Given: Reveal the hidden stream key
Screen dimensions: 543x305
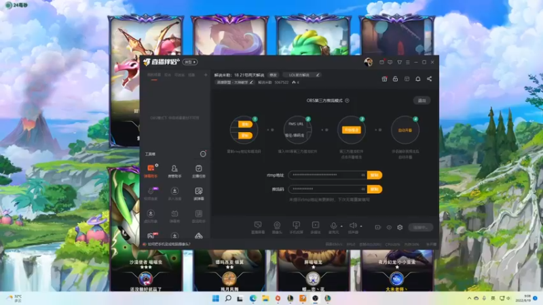Looking at the screenshot, I should (363, 189).
